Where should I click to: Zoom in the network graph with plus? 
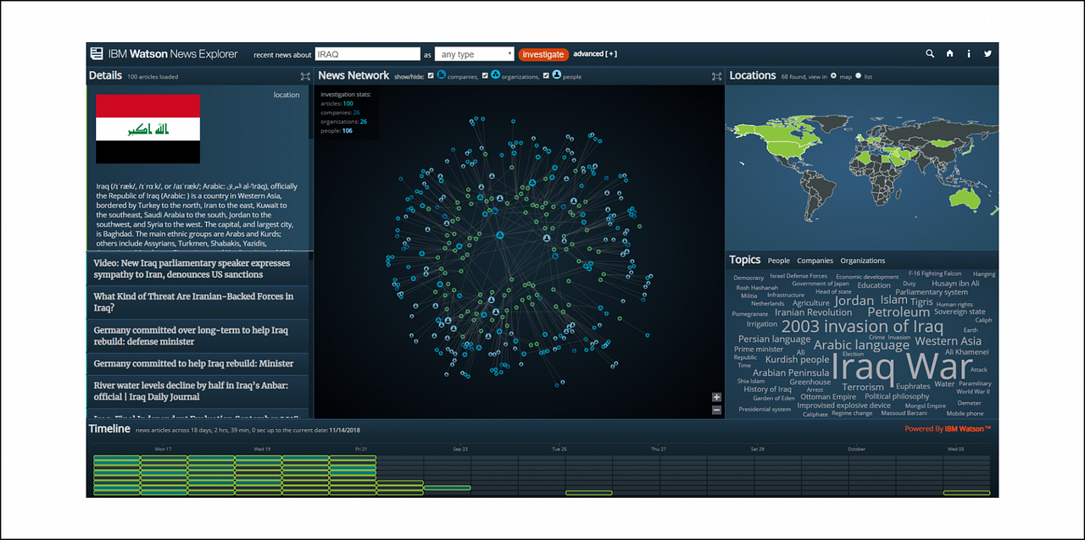point(716,397)
